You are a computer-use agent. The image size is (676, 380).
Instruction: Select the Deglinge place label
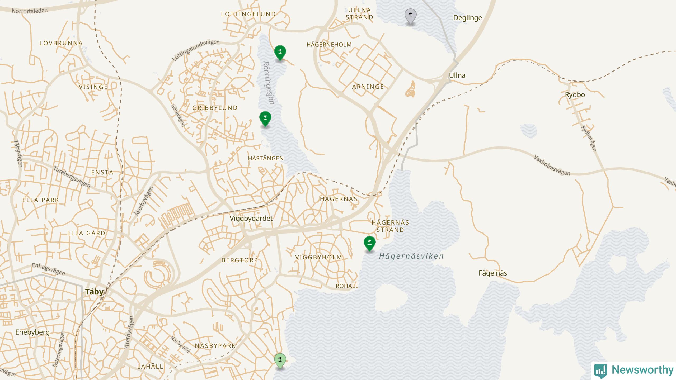click(468, 18)
